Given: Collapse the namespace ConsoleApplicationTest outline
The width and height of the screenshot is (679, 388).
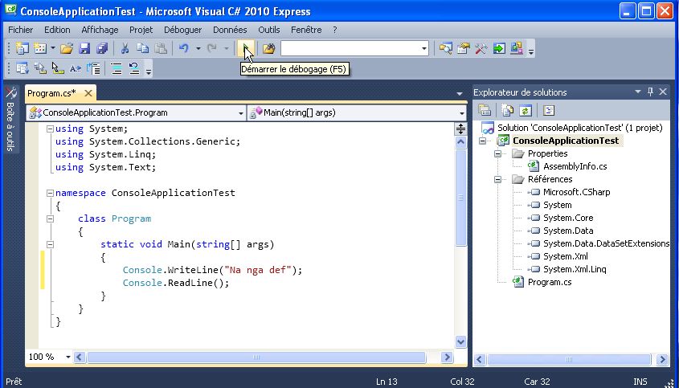Looking at the screenshot, I should pyautogui.click(x=51, y=193).
